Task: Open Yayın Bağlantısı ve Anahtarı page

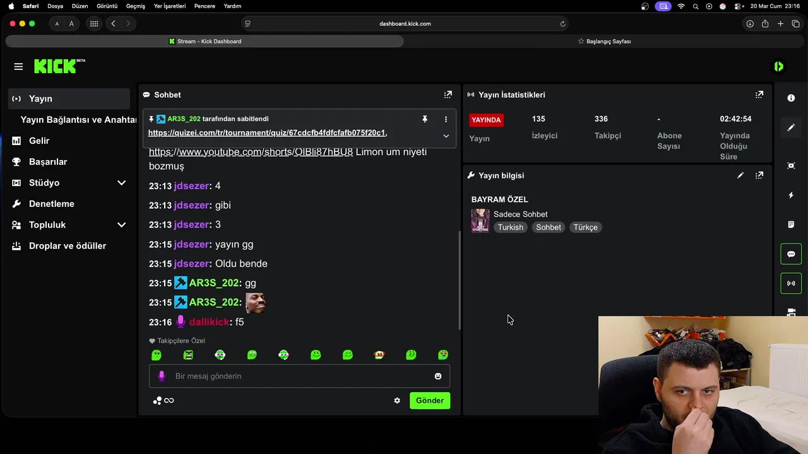Action: tap(78, 120)
